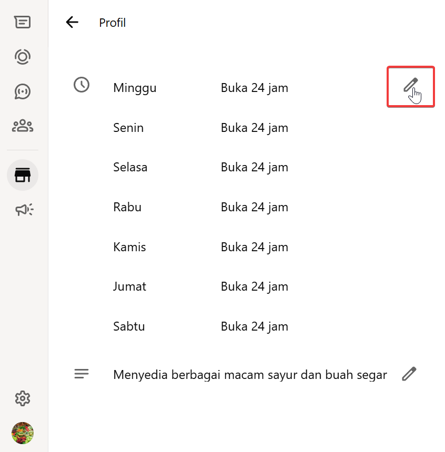Open the Advertise megaphone icon
Screen dimensions: 445x452
(x=24, y=210)
